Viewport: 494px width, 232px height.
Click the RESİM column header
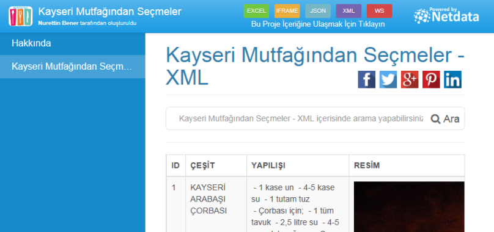click(407, 165)
